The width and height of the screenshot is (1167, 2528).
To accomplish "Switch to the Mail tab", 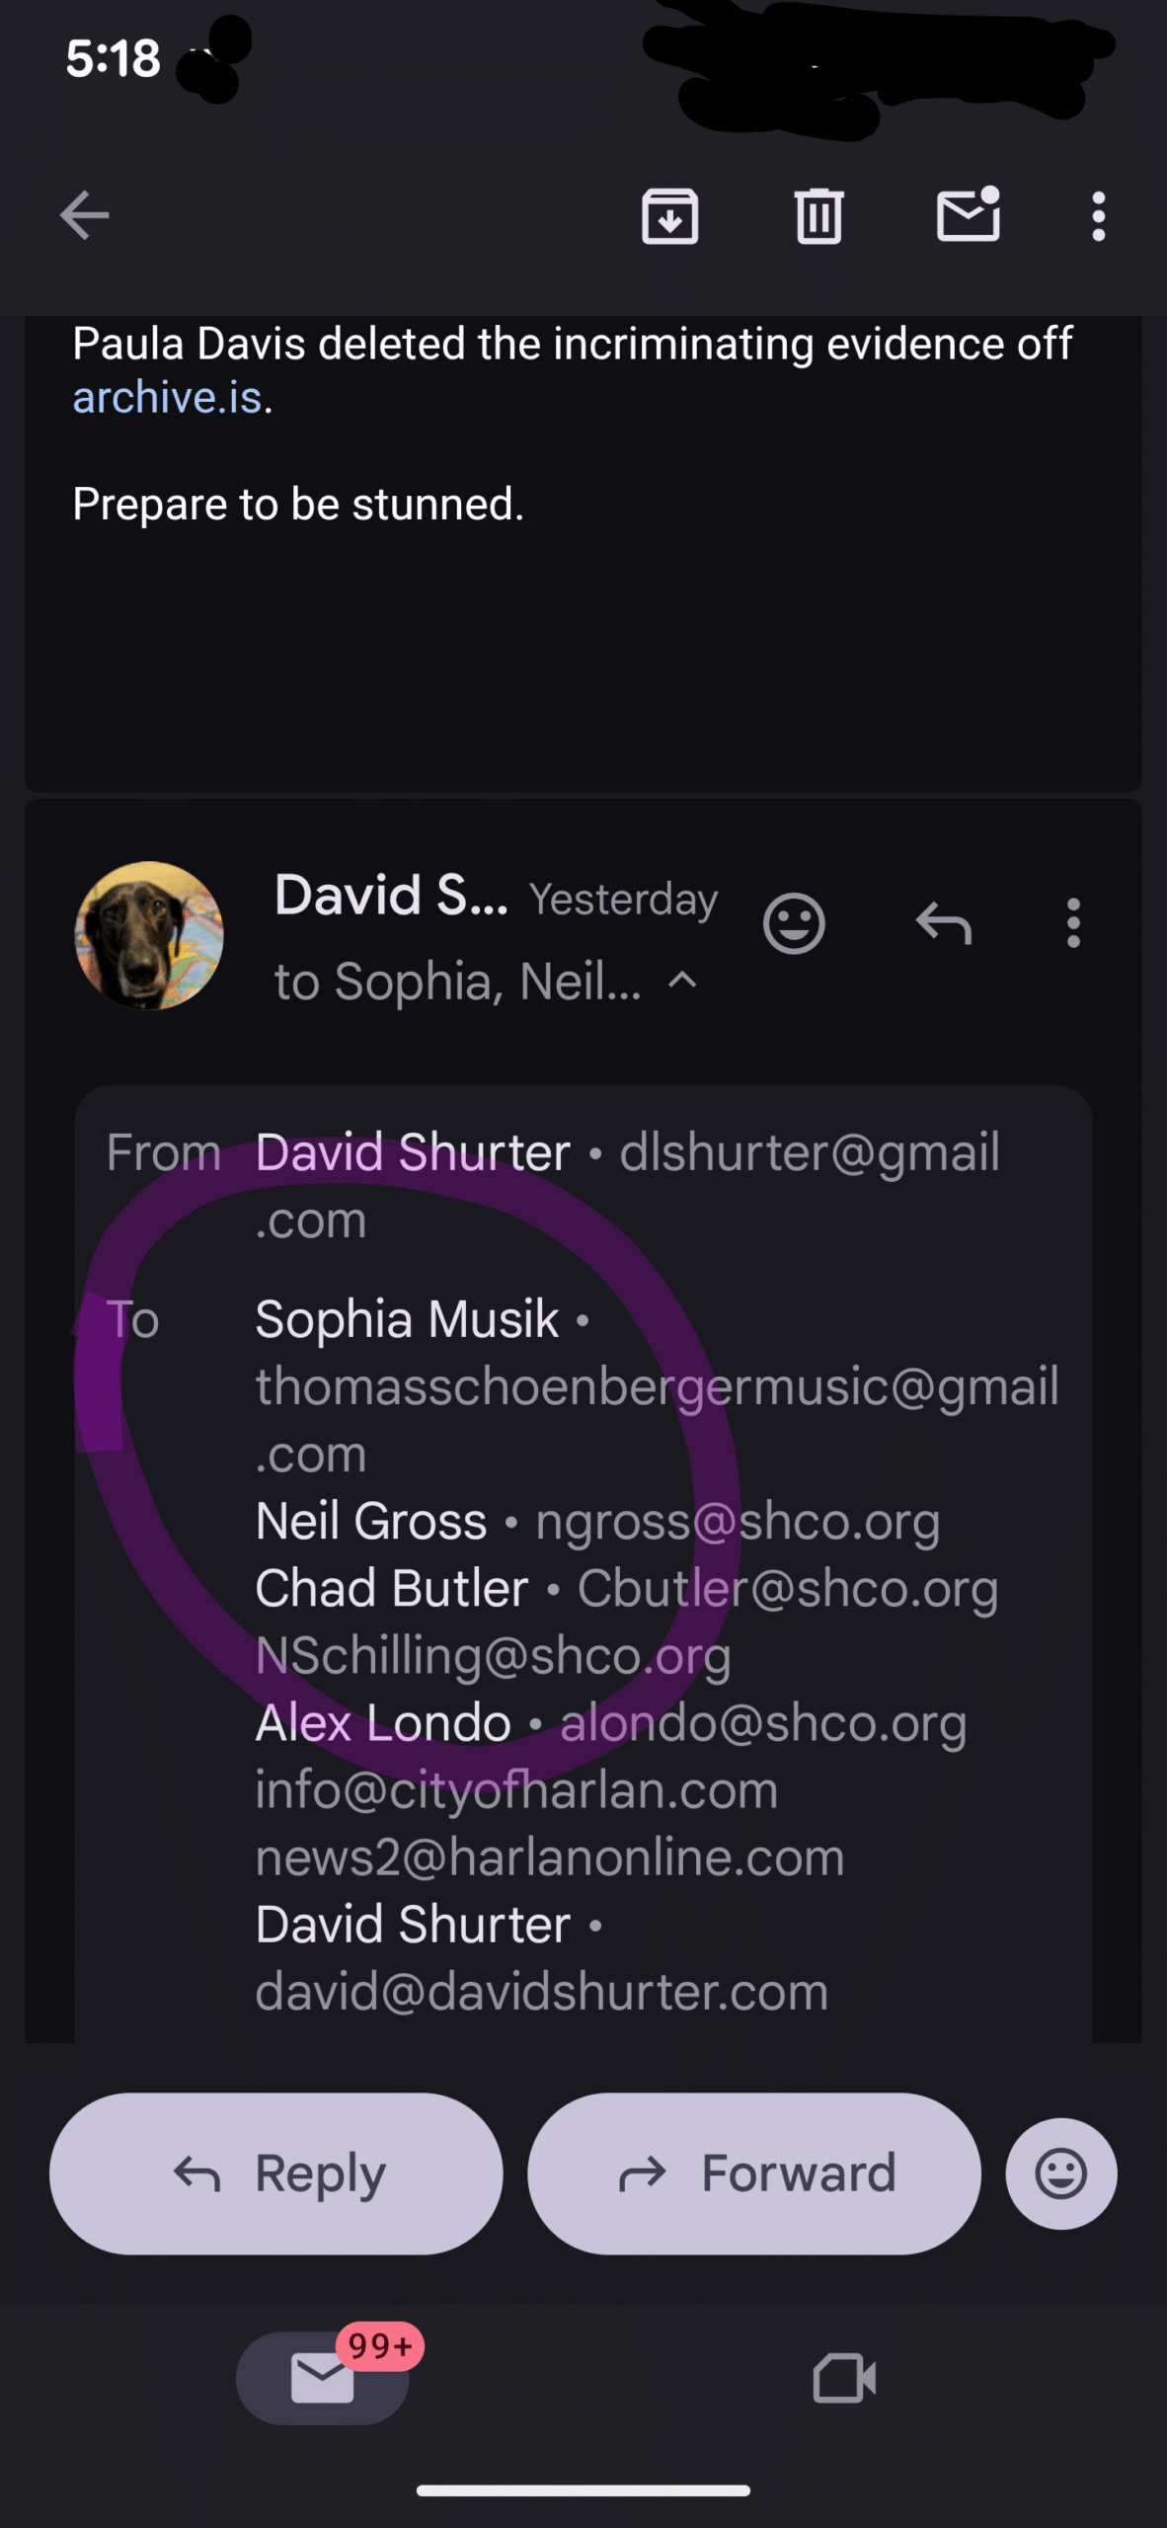I will pos(323,2378).
